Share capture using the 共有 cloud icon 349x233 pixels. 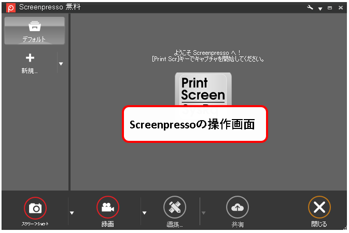click(238, 207)
